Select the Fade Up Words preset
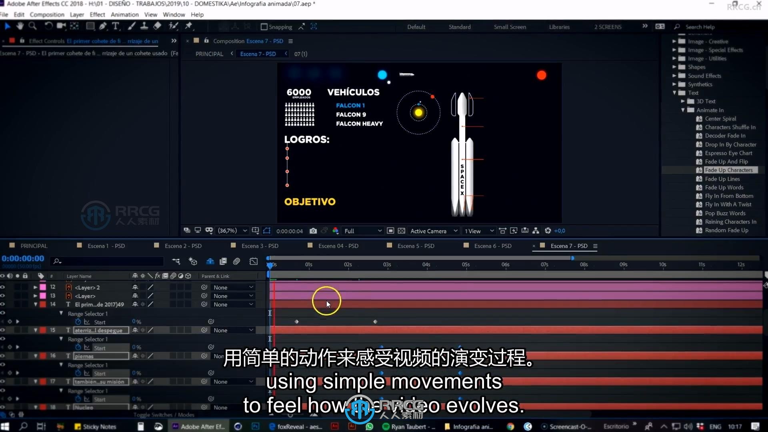Viewport: 768px width, 432px height. [724, 187]
